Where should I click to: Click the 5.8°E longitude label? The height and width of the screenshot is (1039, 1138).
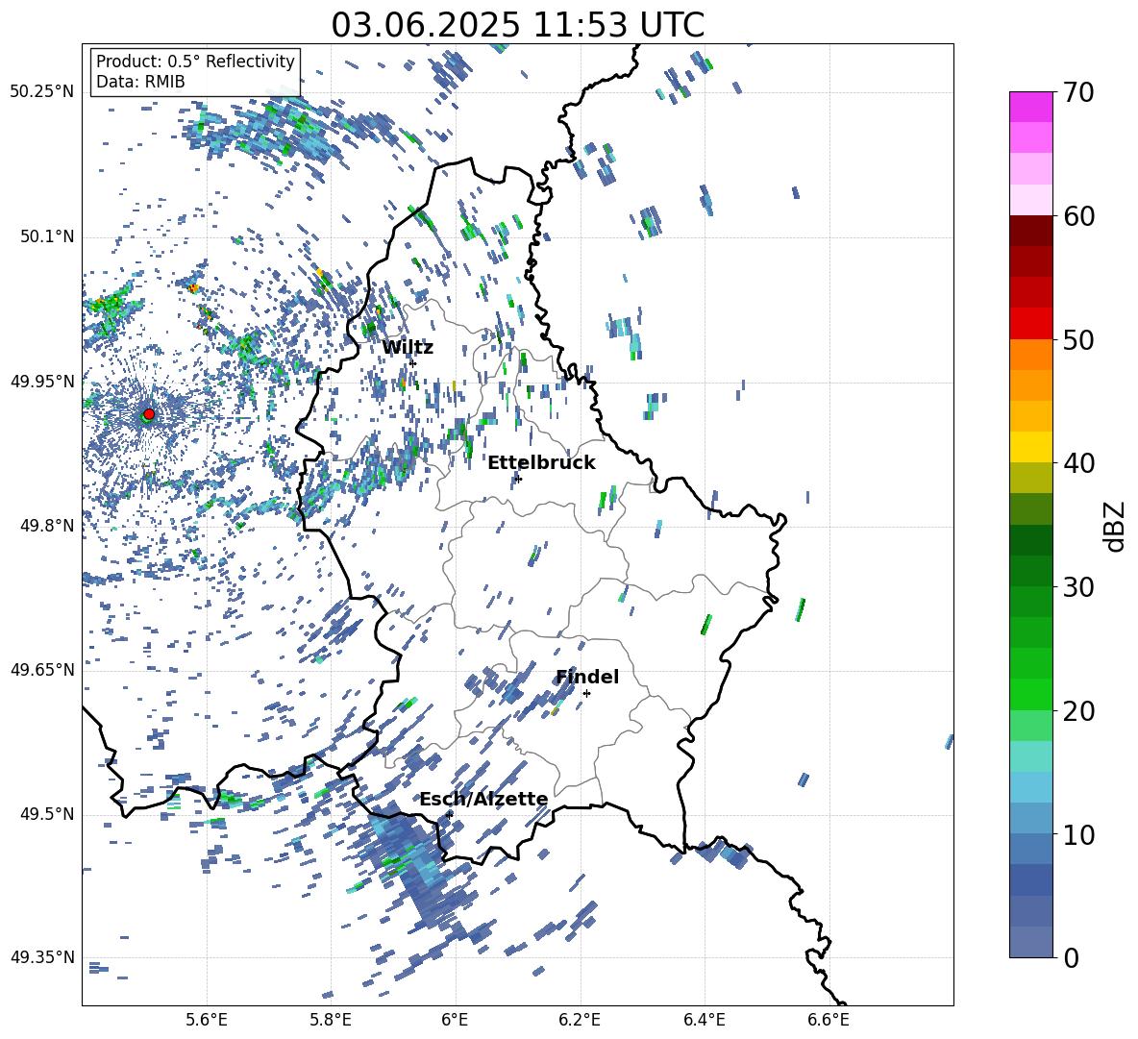[x=331, y=1020]
